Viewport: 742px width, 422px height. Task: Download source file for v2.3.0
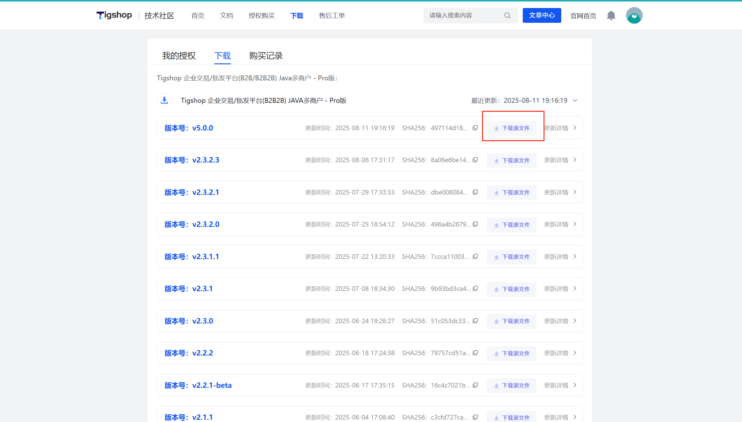click(x=511, y=321)
